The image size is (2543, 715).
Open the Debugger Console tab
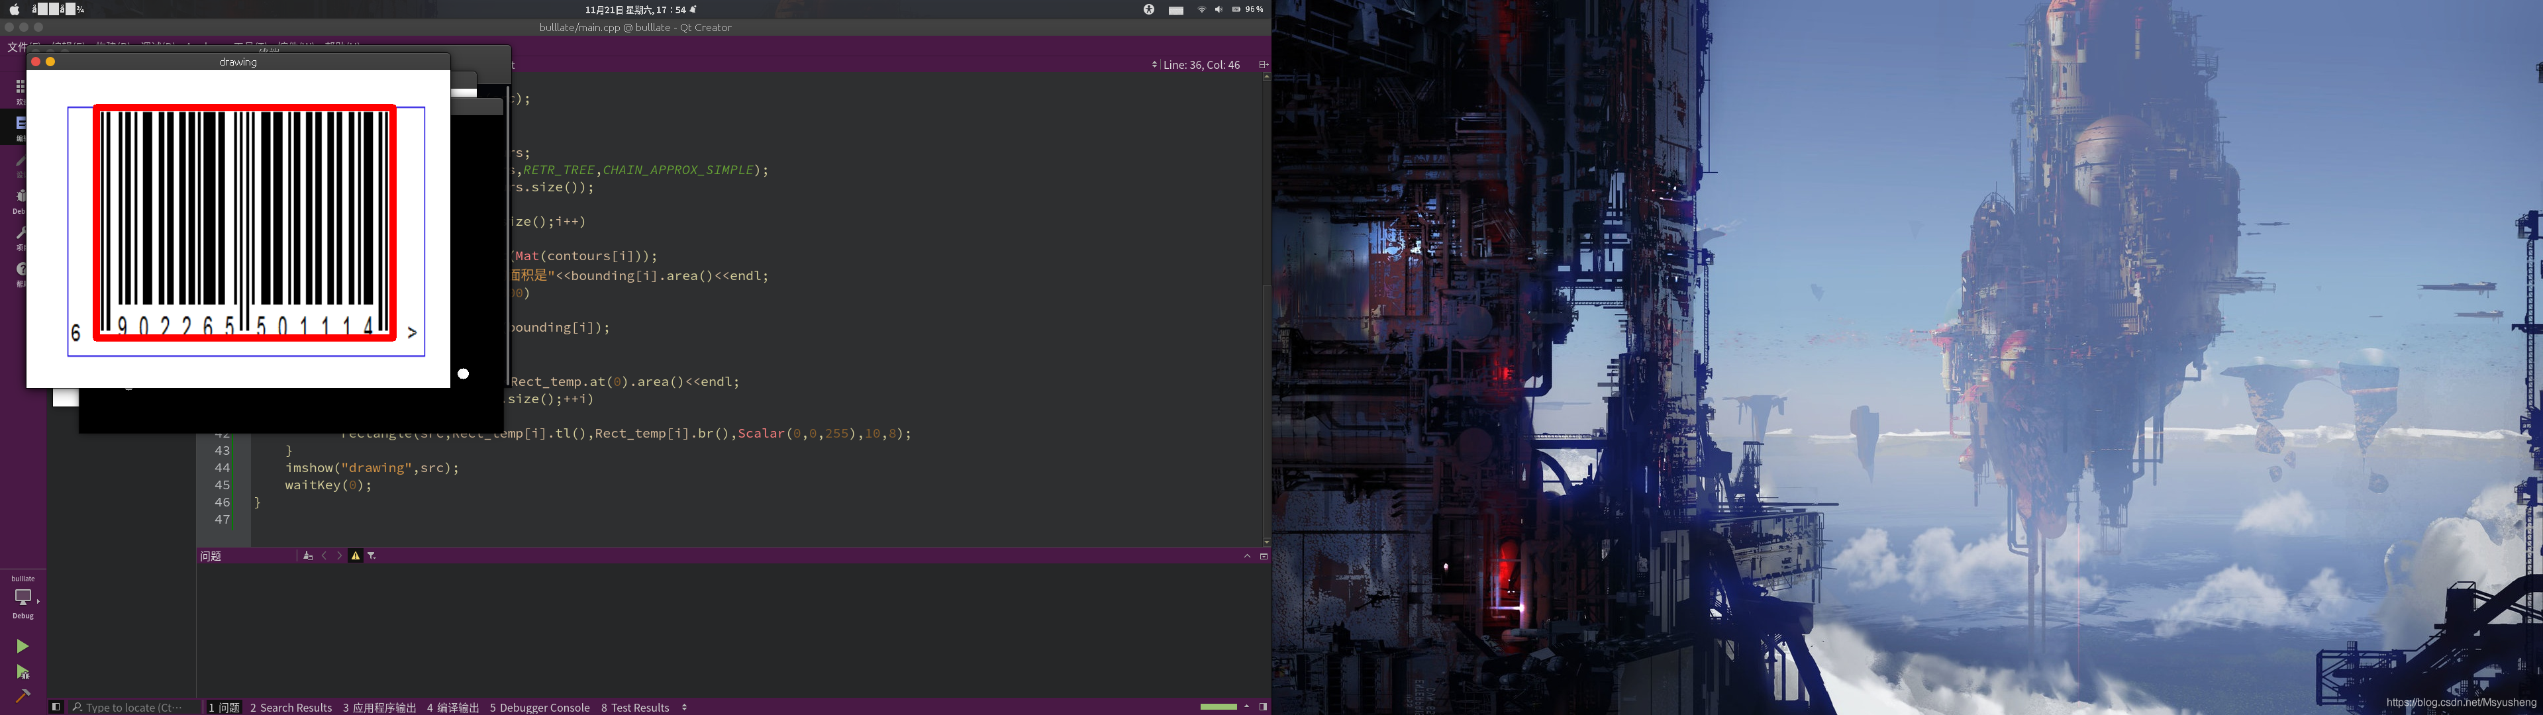539,707
